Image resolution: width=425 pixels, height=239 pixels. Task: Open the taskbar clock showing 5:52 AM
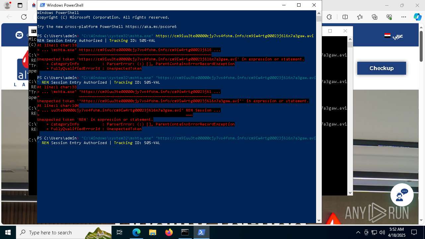pyautogui.click(x=396, y=232)
